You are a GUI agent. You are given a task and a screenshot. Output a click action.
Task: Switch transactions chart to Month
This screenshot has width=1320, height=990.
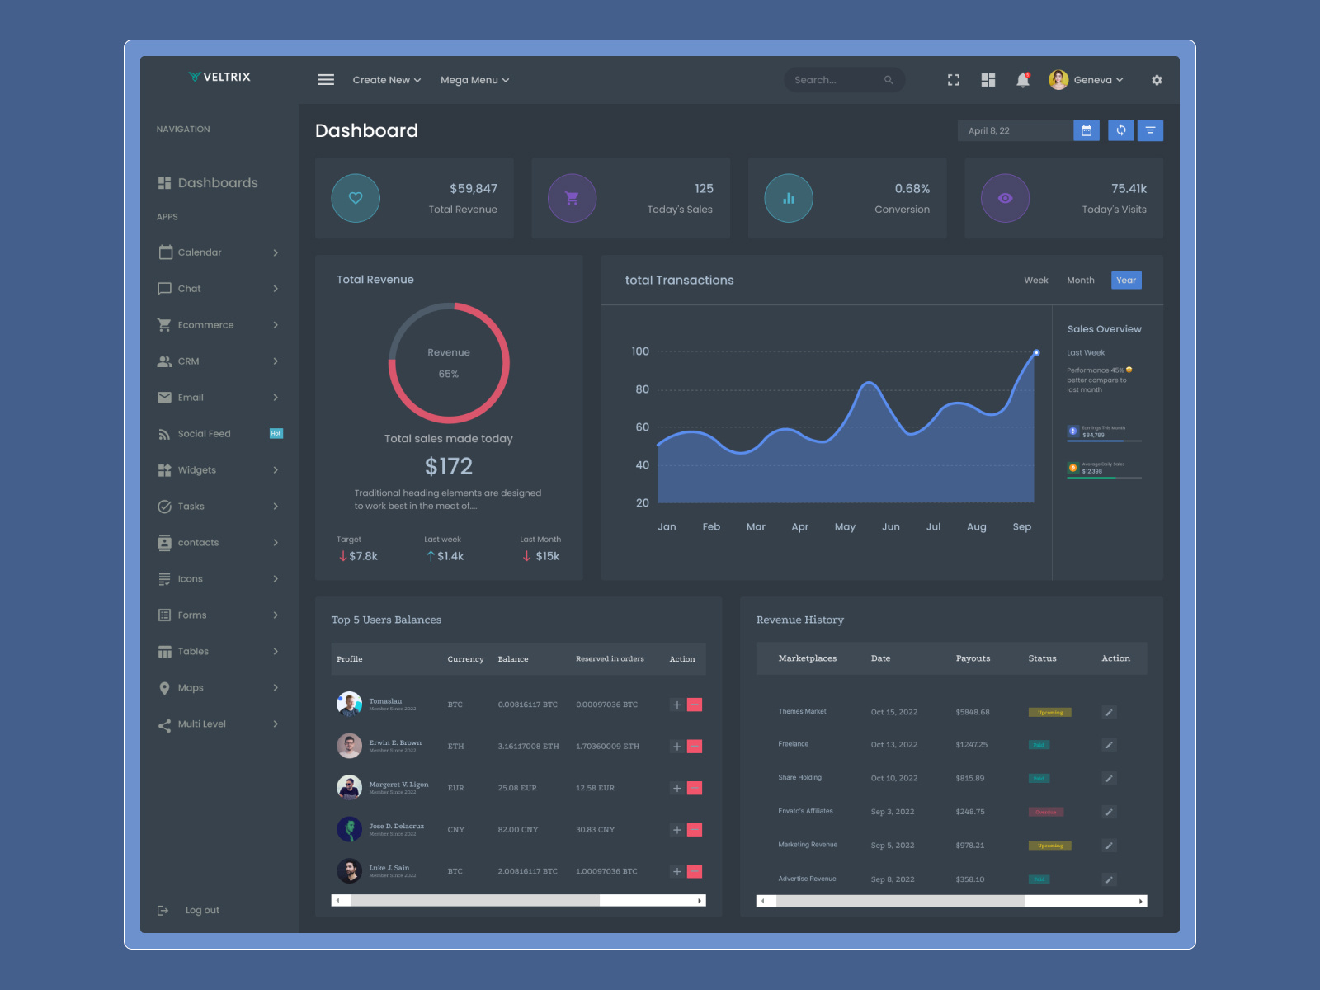click(x=1081, y=280)
